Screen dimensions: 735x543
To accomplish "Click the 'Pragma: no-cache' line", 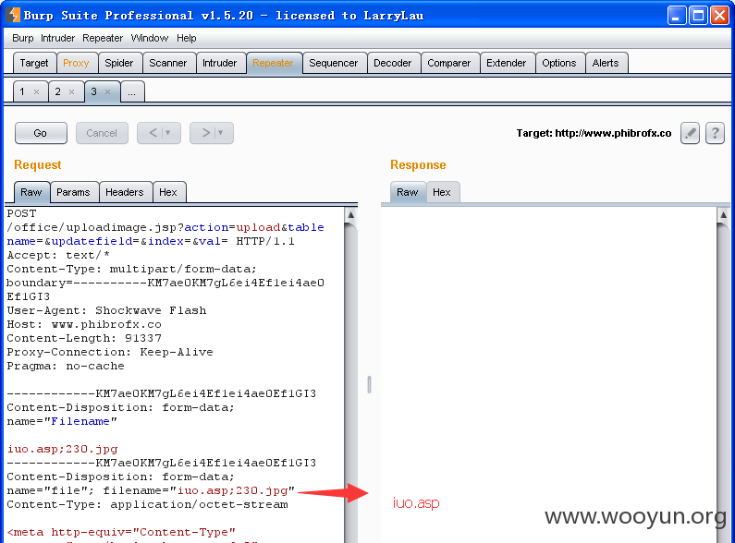I will pos(66,366).
